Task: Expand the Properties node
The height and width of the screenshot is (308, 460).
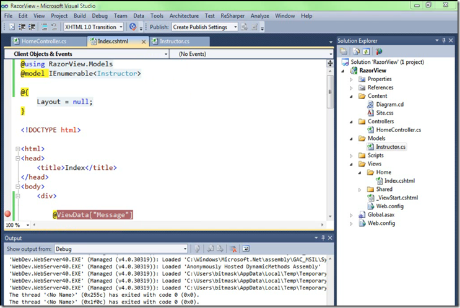Action: point(351,79)
